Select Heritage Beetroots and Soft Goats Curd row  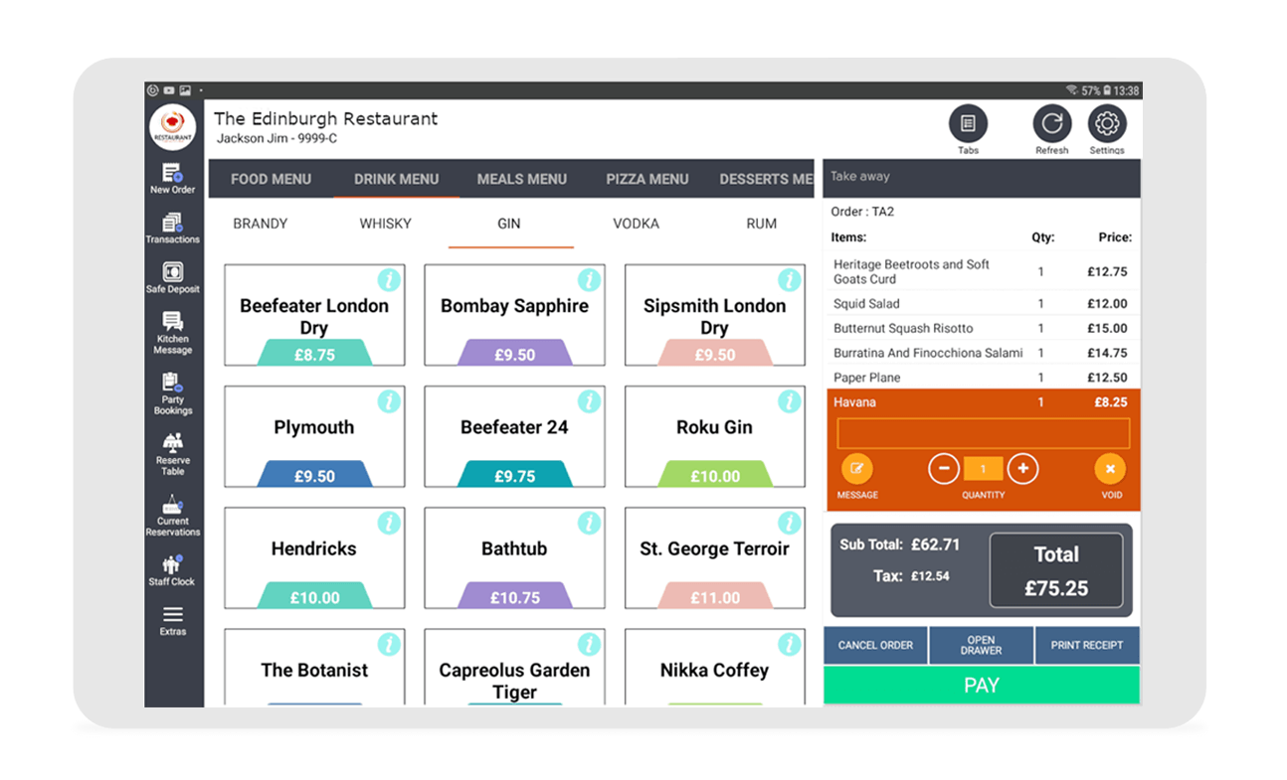pyautogui.click(x=982, y=271)
